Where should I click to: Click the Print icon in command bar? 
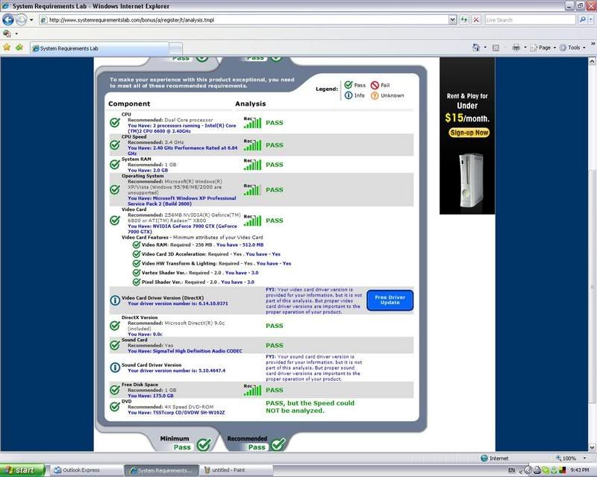click(516, 47)
